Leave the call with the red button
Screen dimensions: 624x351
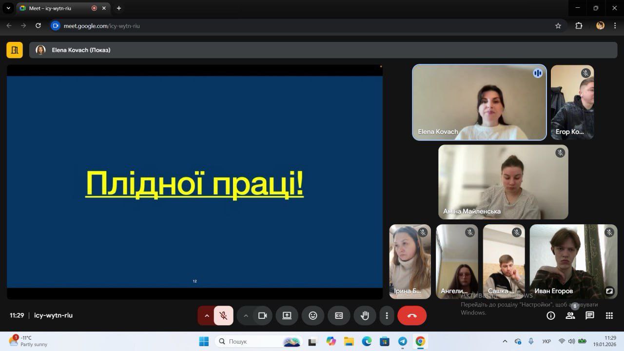pyautogui.click(x=412, y=315)
